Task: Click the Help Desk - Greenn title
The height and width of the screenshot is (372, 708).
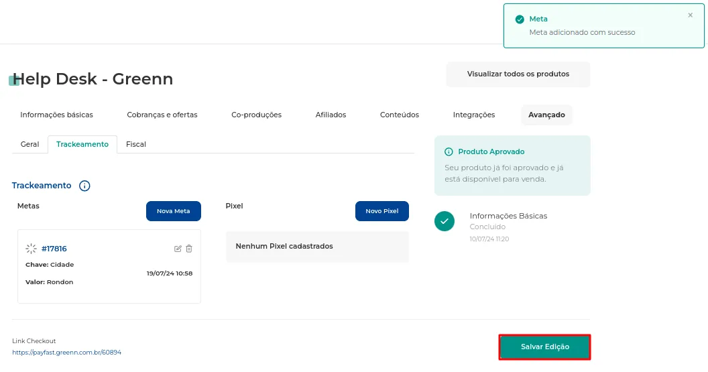Action: click(93, 79)
